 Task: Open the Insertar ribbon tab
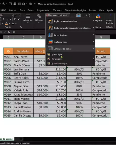pos(13,10)
